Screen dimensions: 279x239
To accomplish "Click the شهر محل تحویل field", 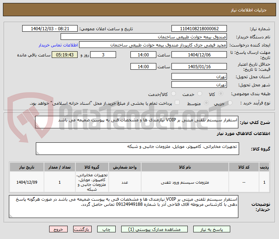I will click(199, 85).
